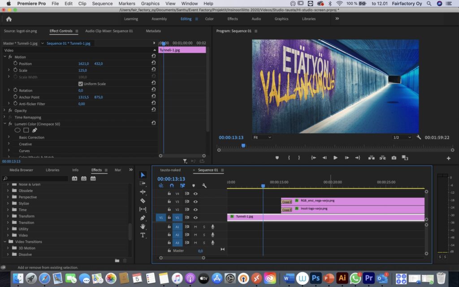
Task: Click the Home icon
Action: 9,19
